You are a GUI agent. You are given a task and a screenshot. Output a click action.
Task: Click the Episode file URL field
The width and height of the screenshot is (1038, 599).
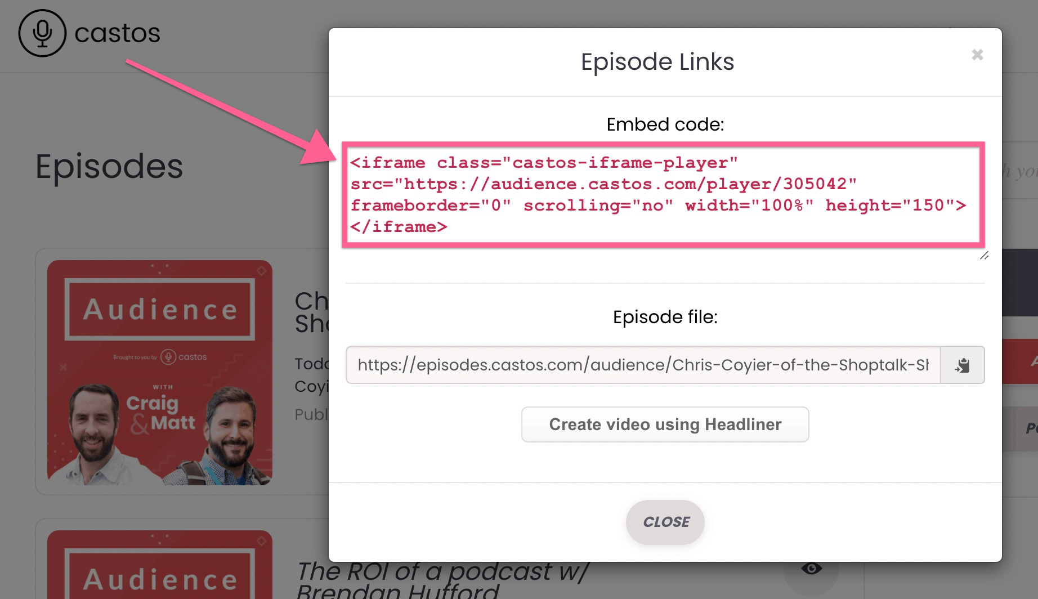(x=643, y=365)
